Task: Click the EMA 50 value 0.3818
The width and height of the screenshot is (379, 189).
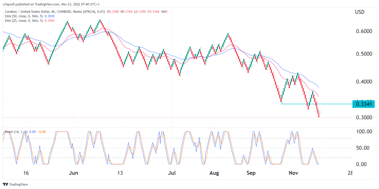Action: tap(50, 16)
